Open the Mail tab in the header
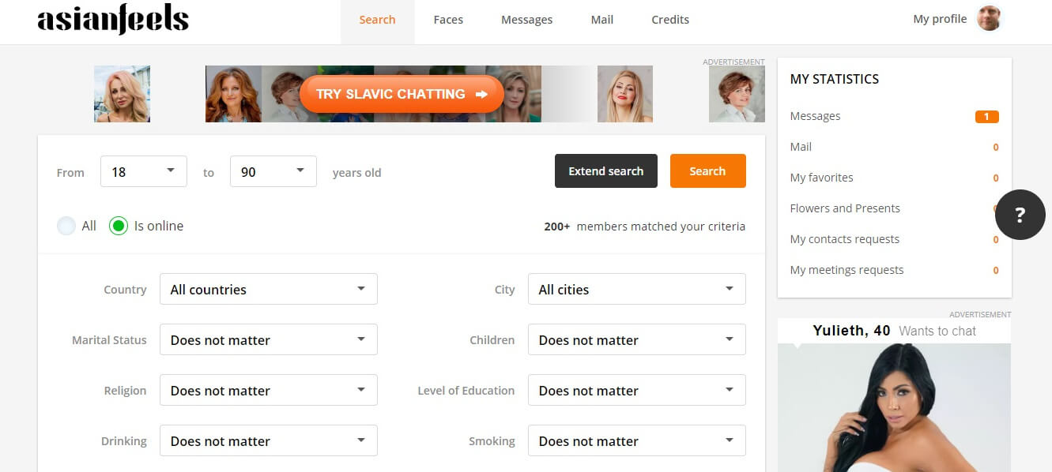Image resolution: width=1052 pixels, height=472 pixels. point(602,20)
